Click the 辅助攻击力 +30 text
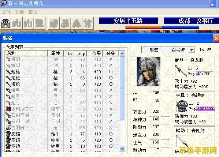The width and height of the screenshot is (219, 157). (190, 122)
